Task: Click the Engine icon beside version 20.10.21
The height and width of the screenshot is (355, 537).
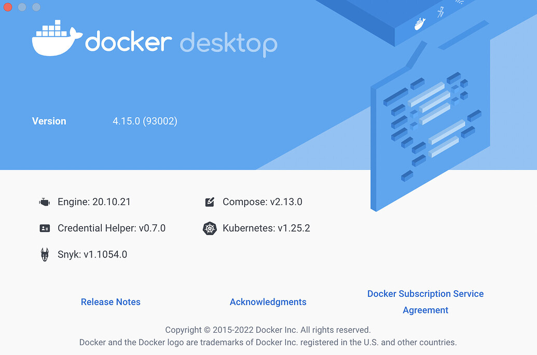Action: pos(46,202)
